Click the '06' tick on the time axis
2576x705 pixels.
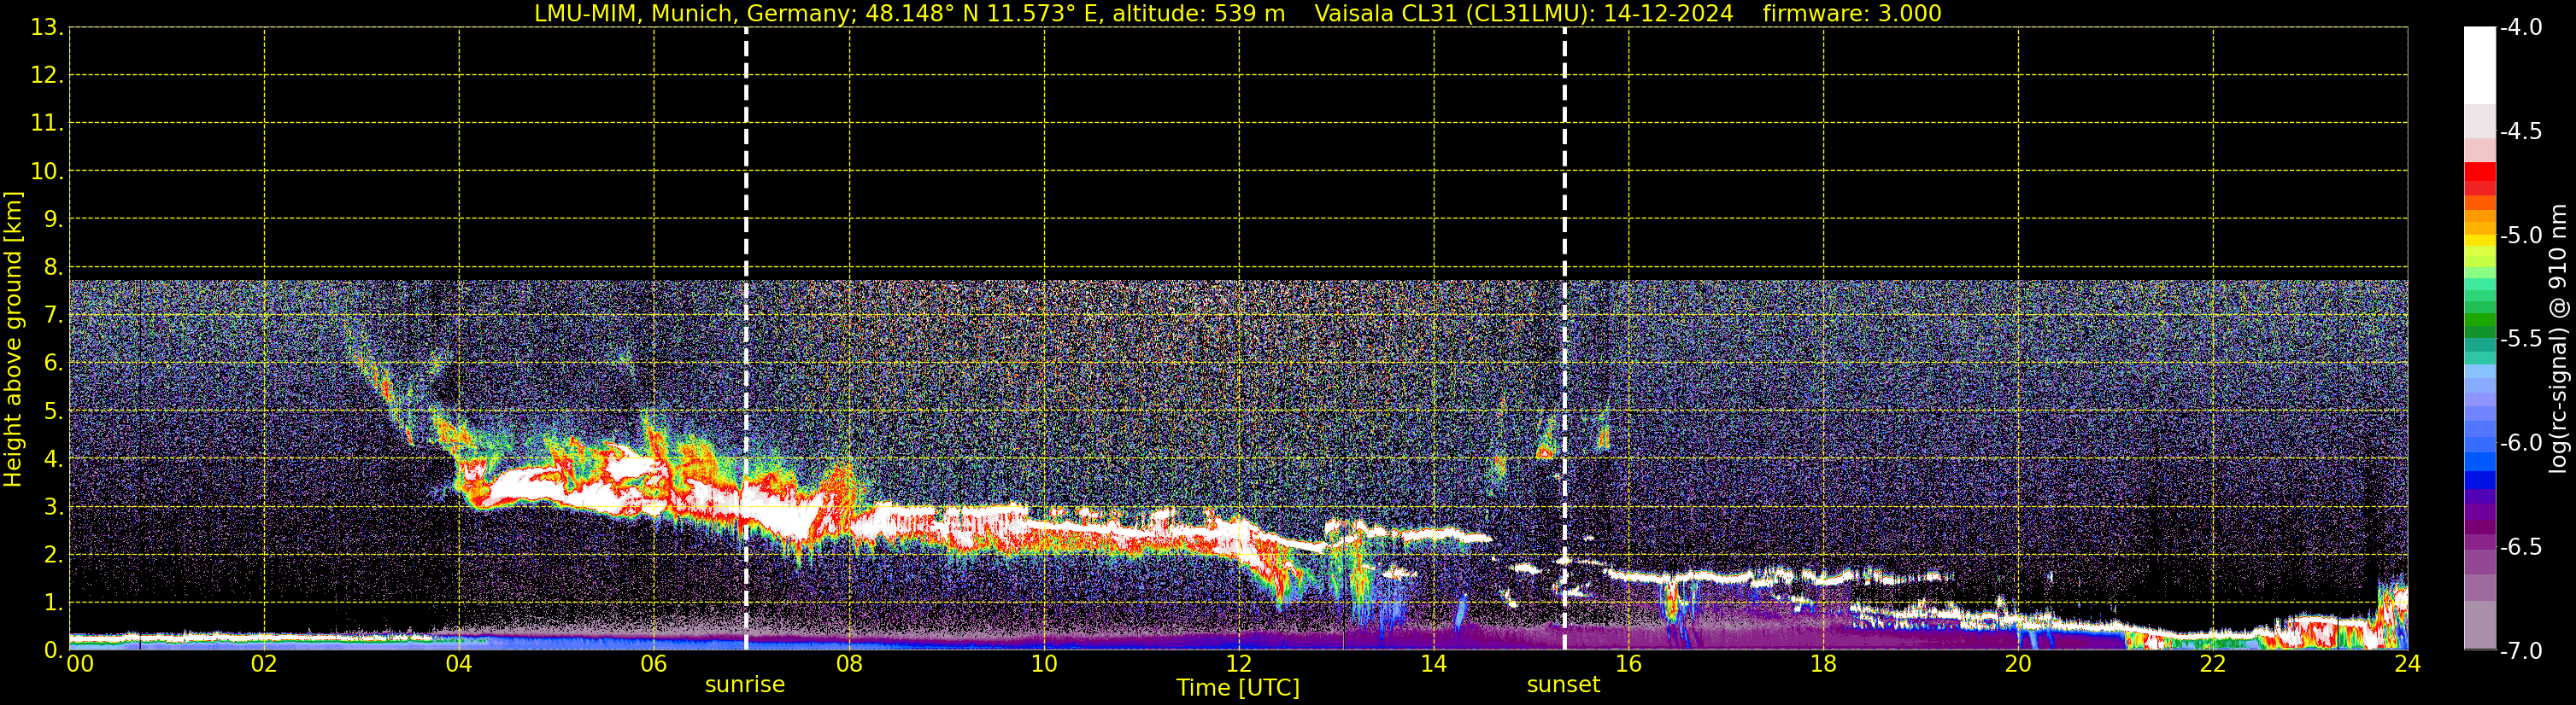654,664
